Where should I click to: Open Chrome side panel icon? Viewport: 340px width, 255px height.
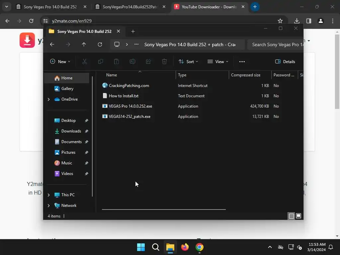coord(309,21)
